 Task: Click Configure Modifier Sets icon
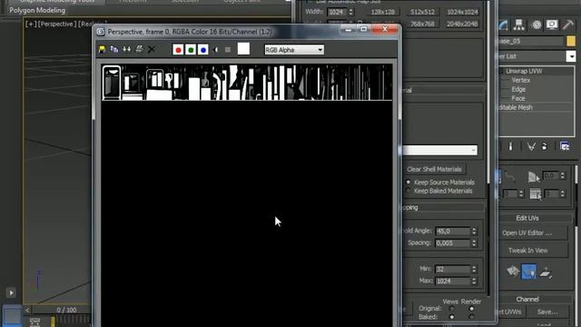coord(565,146)
